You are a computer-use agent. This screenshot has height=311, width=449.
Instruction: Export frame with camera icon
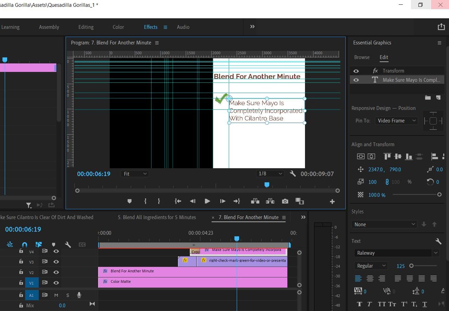(x=285, y=201)
